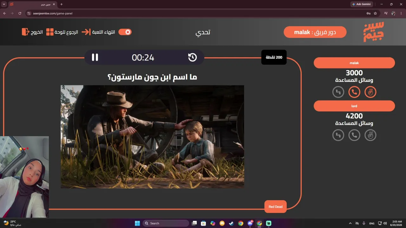Image resolution: width=406 pixels, height=228 pixels.
Task: Click the 200 نقطة points badge
Action: [274, 57]
